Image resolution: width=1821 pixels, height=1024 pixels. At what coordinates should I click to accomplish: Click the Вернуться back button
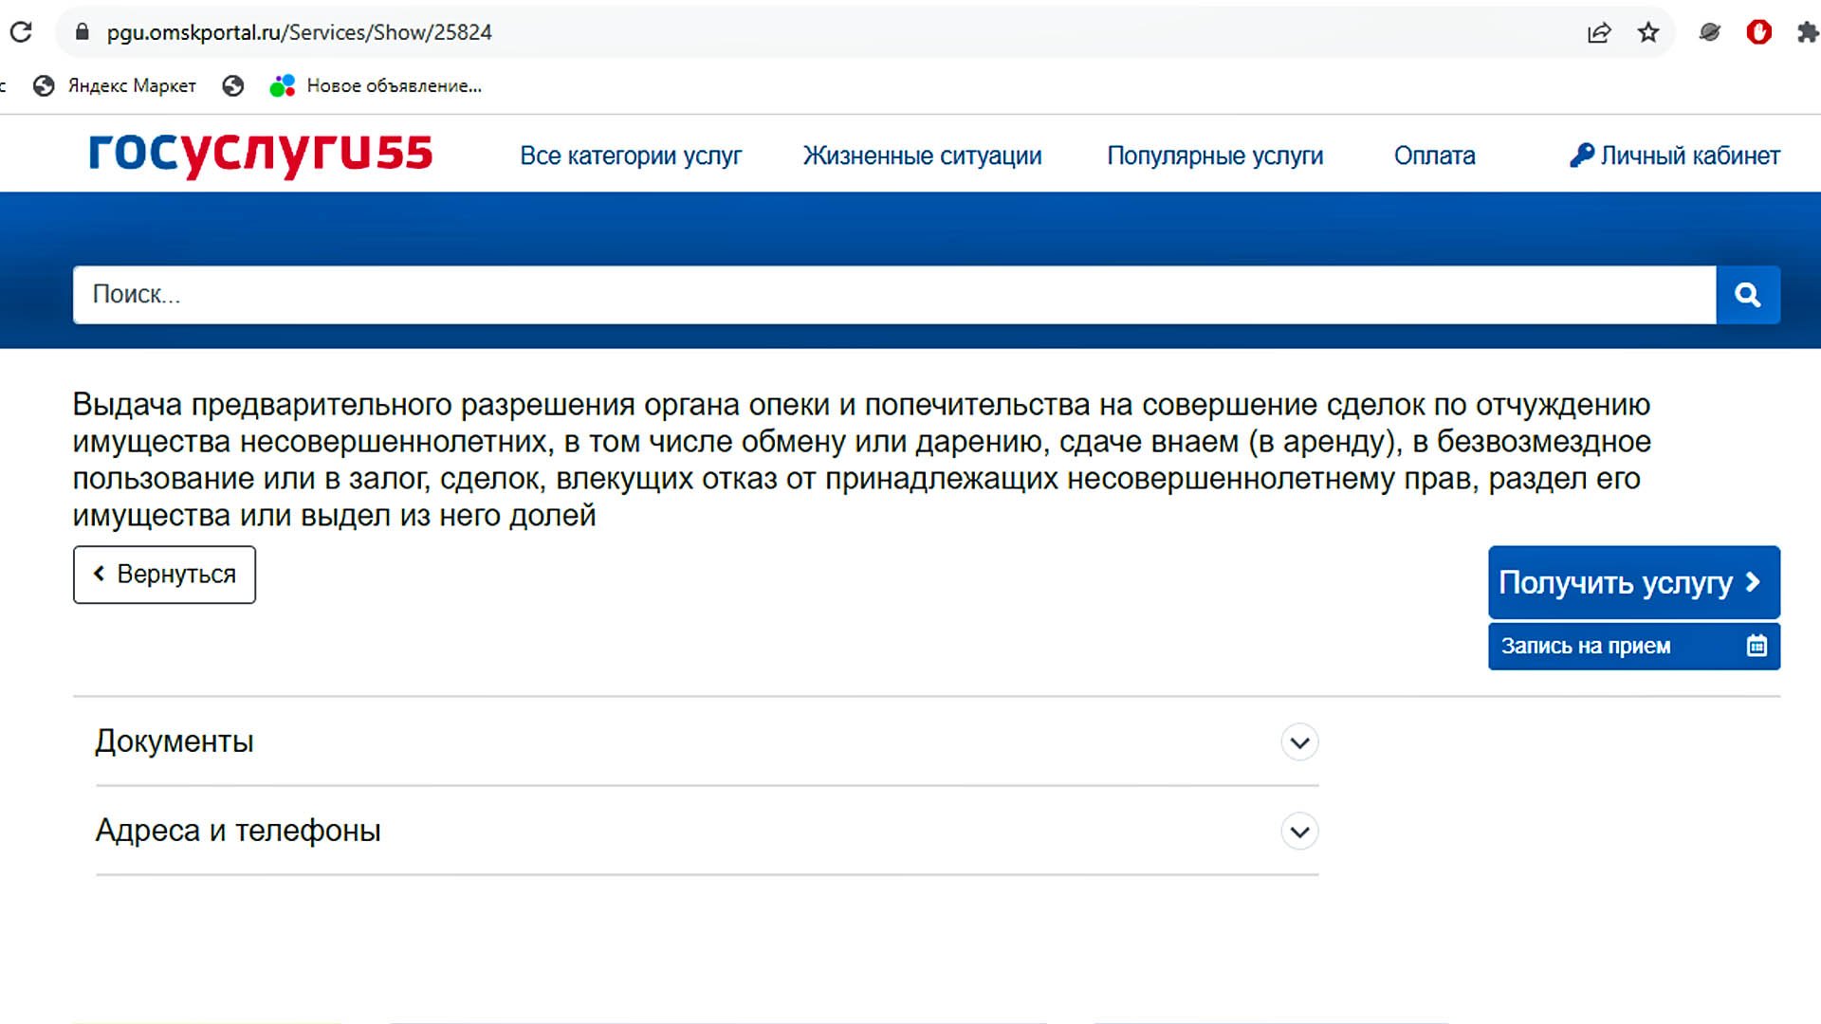pyautogui.click(x=164, y=575)
